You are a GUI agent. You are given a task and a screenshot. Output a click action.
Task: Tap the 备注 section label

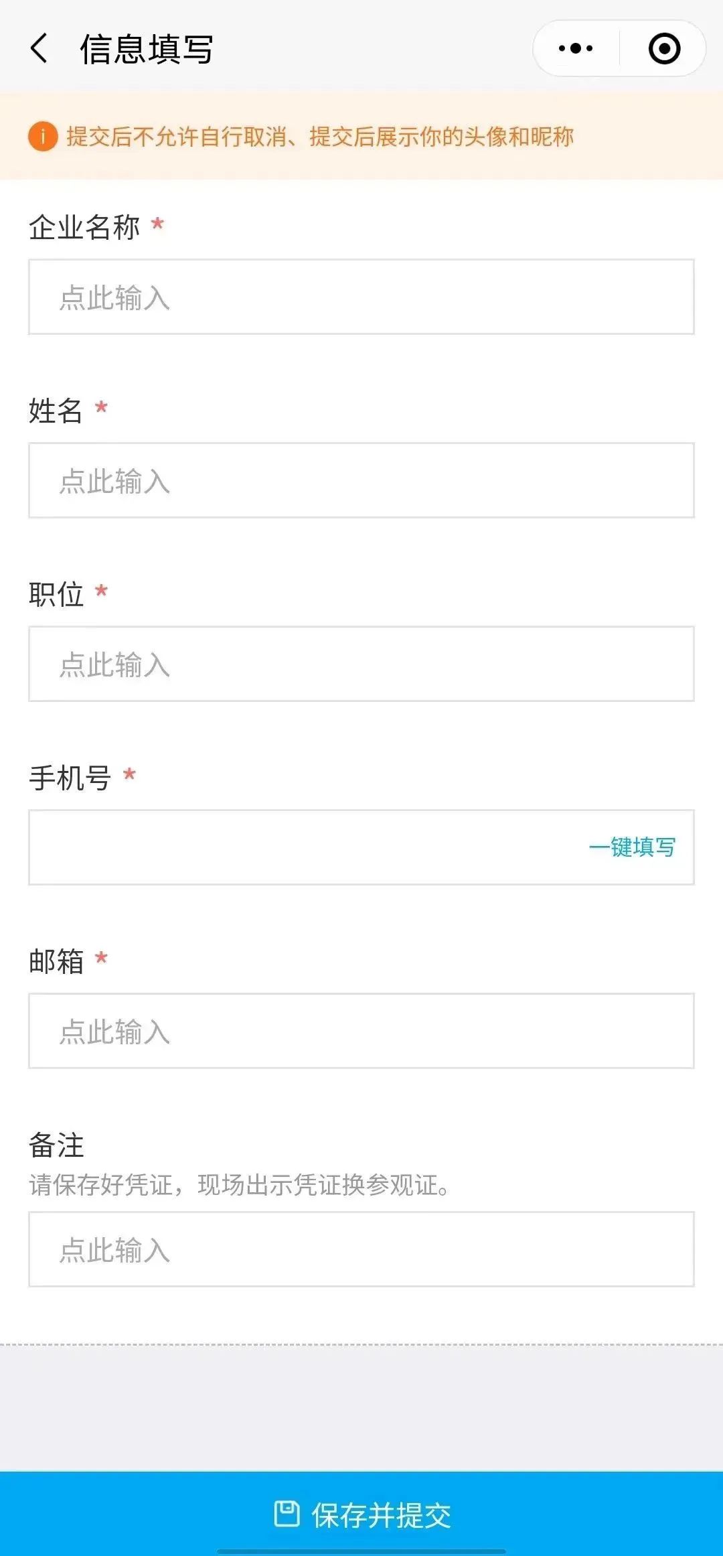point(56,1145)
